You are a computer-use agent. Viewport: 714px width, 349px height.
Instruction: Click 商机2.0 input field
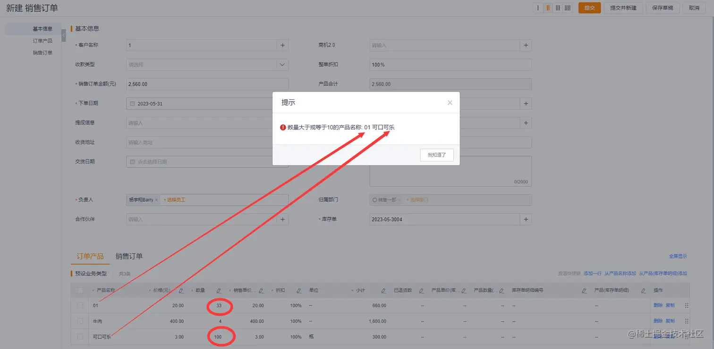point(445,45)
